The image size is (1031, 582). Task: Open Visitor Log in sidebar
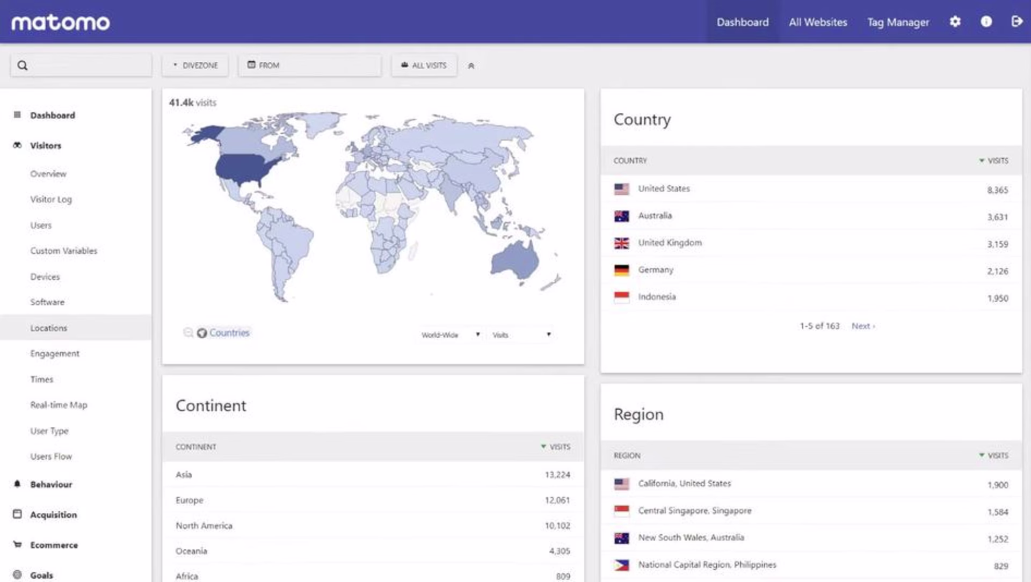pos(51,199)
